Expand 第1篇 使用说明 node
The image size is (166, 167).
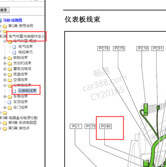(1, 26)
